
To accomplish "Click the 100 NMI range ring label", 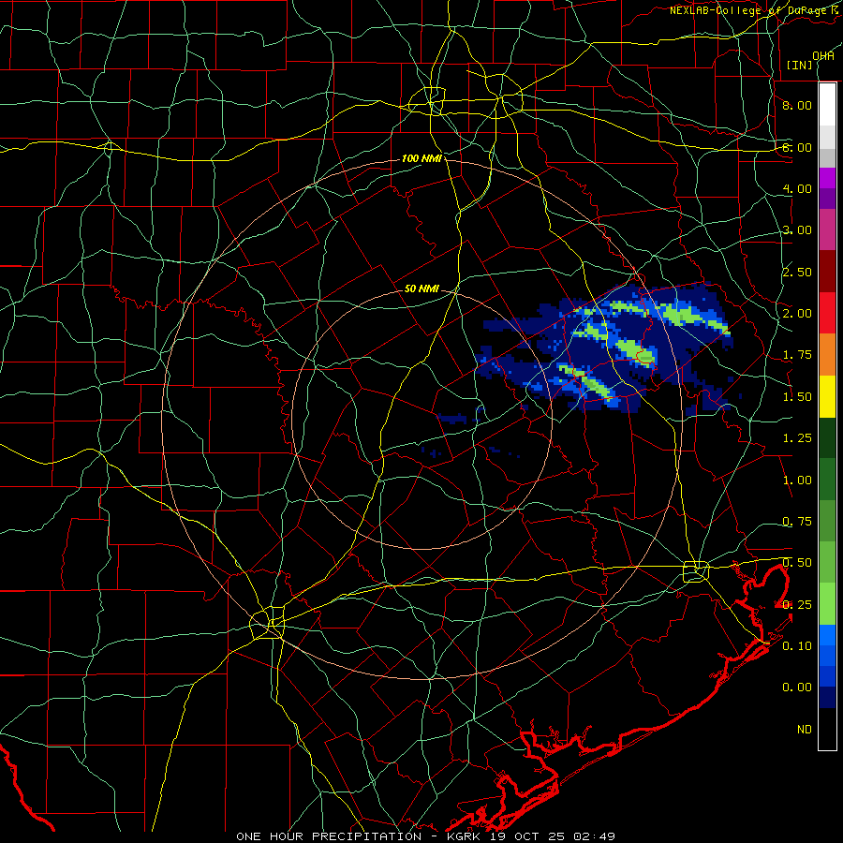I will [x=421, y=158].
